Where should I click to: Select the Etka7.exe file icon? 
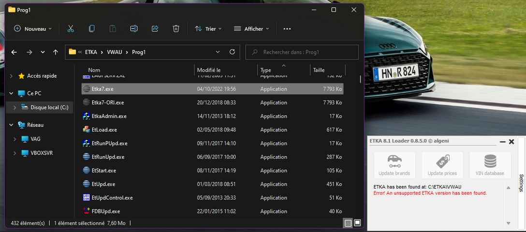(x=86, y=89)
